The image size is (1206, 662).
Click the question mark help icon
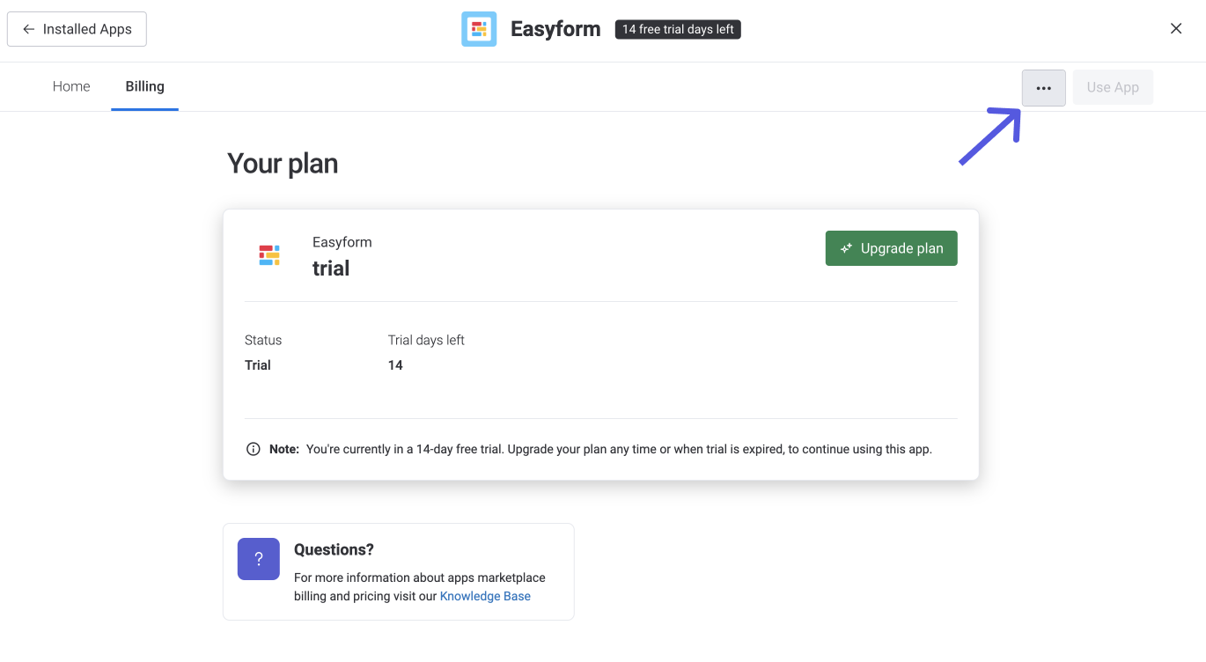point(258,558)
